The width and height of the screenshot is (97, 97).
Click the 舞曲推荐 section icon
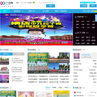(74, 50)
